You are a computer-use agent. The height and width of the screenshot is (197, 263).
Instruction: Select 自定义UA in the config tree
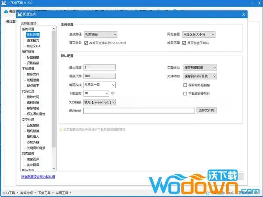34,46
